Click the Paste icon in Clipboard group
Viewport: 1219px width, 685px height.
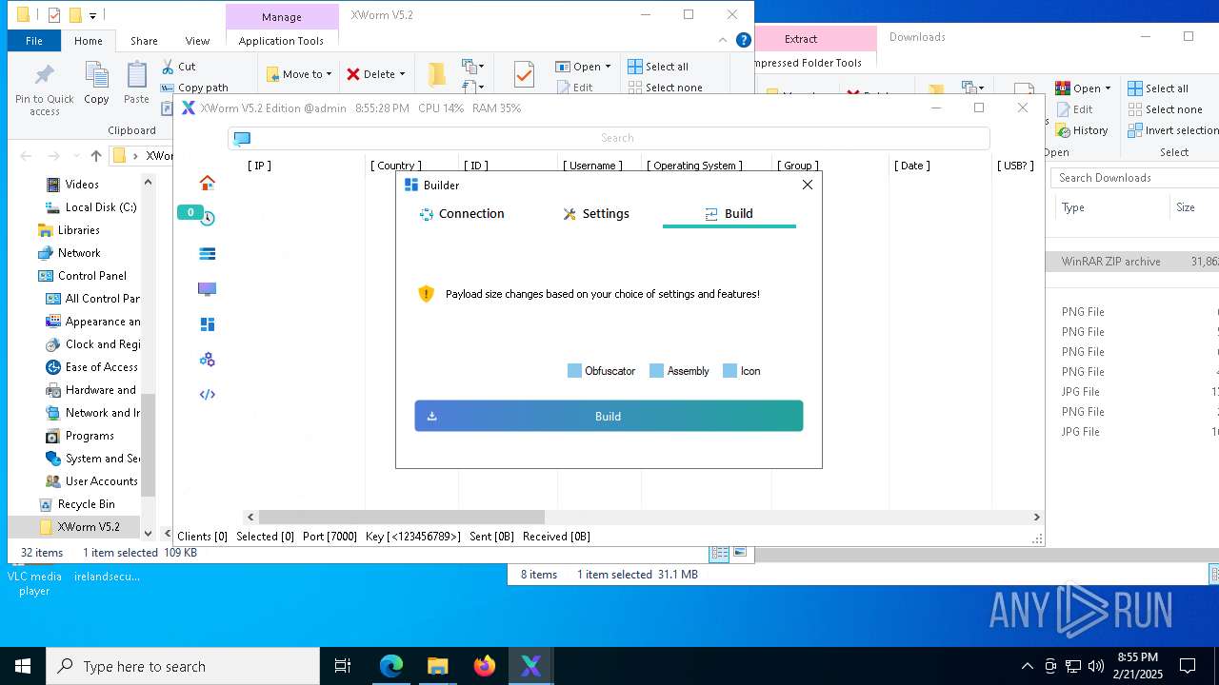tap(136, 84)
